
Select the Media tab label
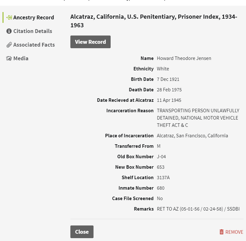coord(21,58)
